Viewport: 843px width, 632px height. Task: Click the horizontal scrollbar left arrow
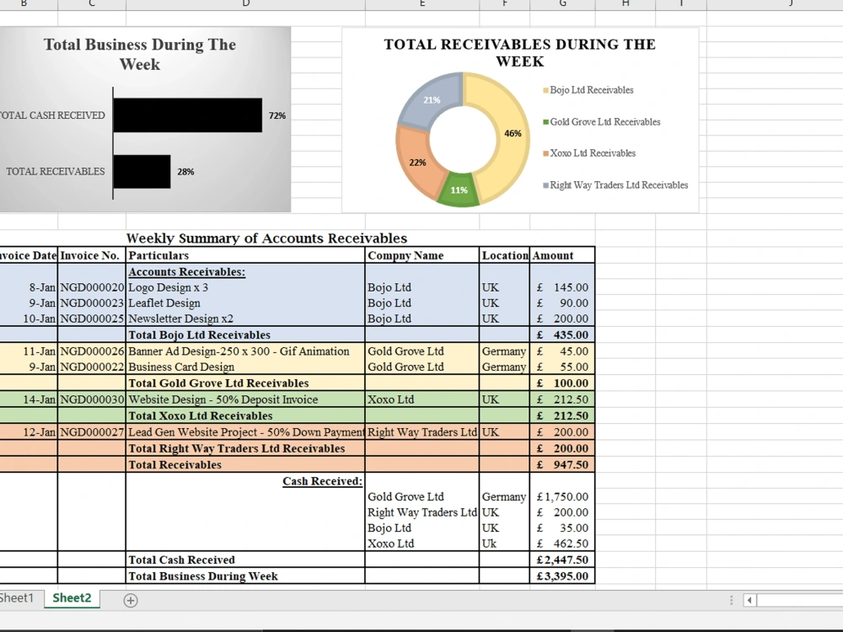coord(749,599)
